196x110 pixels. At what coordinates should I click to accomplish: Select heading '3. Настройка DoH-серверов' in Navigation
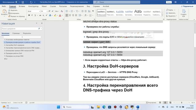point(14,45)
